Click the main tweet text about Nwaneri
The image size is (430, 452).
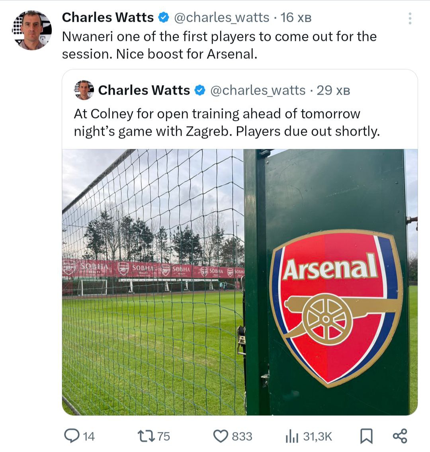point(219,45)
